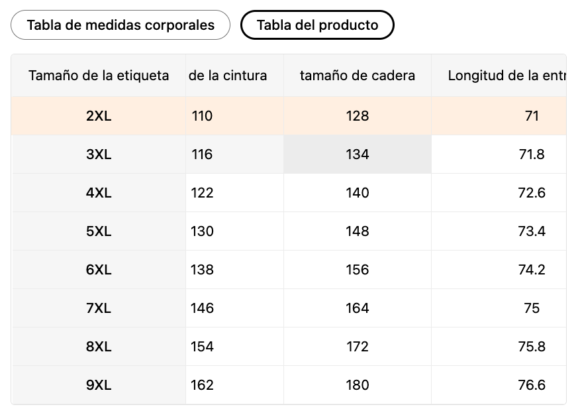Switch to Tabla de medidas corporales tab

[x=121, y=25]
